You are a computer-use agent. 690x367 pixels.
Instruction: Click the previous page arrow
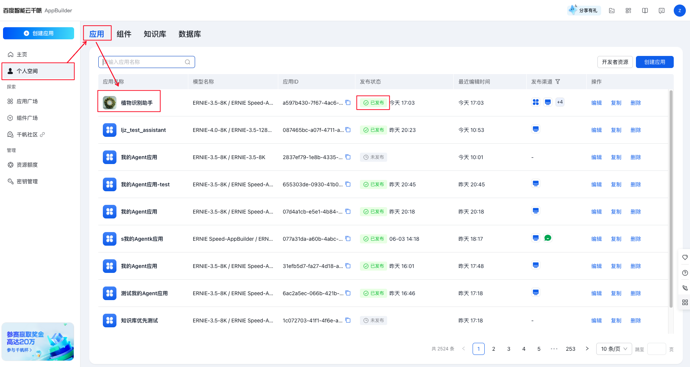pyautogui.click(x=464, y=349)
